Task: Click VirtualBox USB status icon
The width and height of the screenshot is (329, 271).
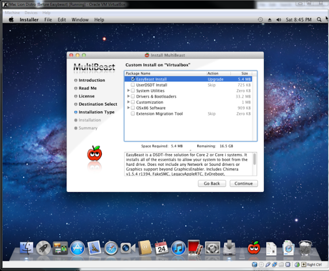Action: pos(268,264)
